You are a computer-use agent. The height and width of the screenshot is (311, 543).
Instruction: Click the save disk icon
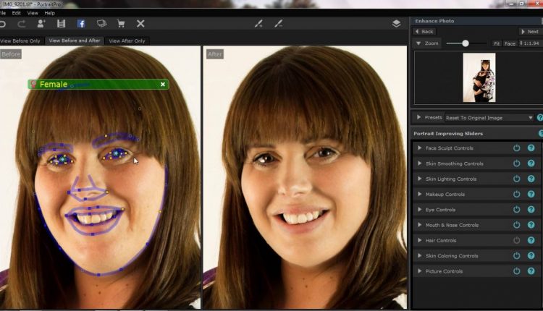[62, 24]
